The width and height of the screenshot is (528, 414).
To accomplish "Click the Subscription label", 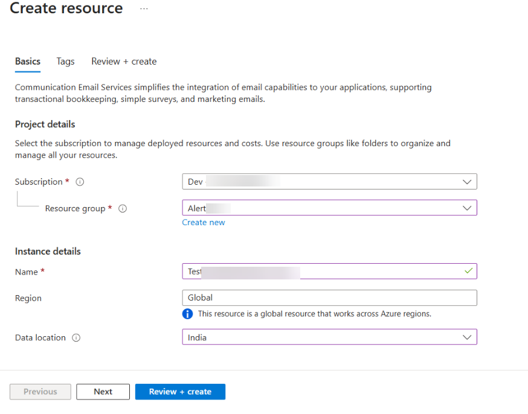I will 39,182.
